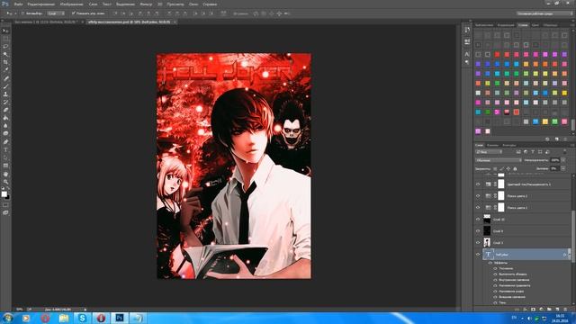Screen dimensions: 576x324
Task: Select the Quick Selection tool
Action: click(5, 54)
